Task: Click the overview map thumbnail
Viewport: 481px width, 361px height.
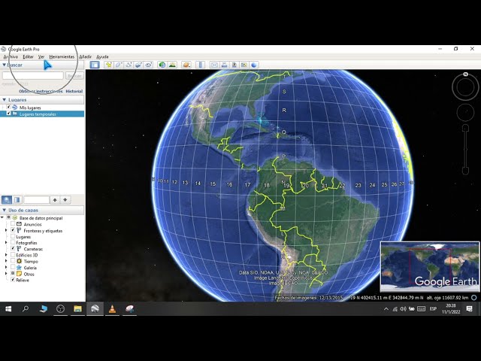Action: [x=430, y=266]
